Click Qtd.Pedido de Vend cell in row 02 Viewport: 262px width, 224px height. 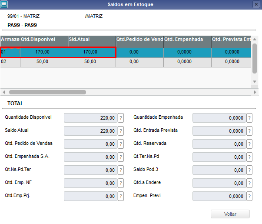pos(139,62)
